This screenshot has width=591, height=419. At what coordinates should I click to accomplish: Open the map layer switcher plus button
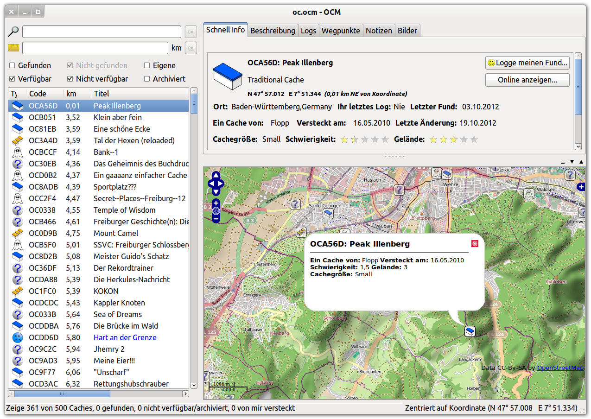581,187
